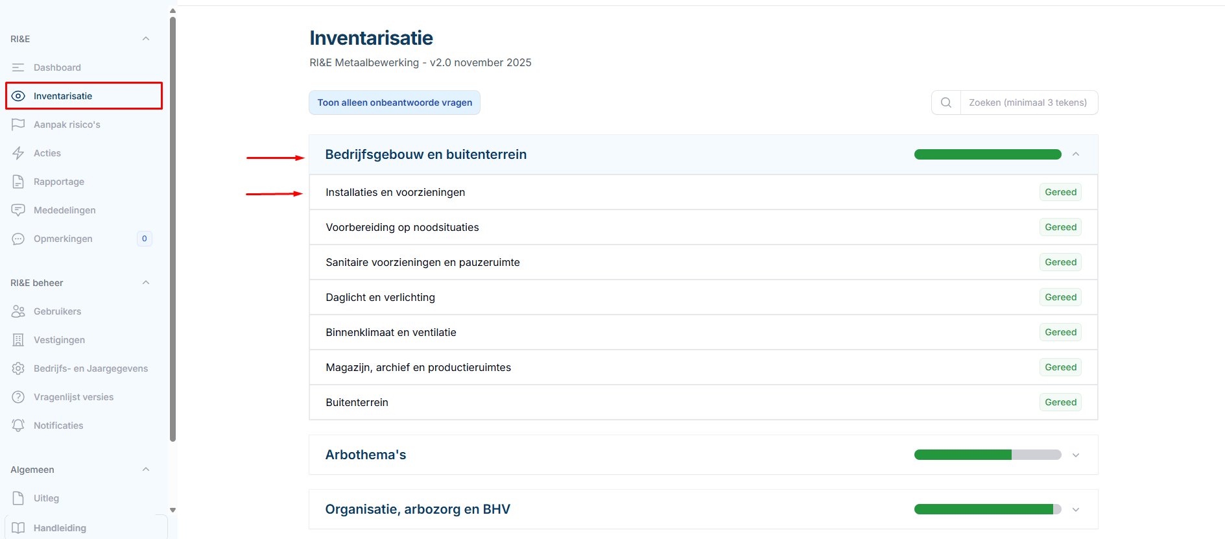Viewport: 1225px width, 539px height.
Task: Click Gereed badge for Voorbereiding op noodsituaties
Action: pos(1060,227)
